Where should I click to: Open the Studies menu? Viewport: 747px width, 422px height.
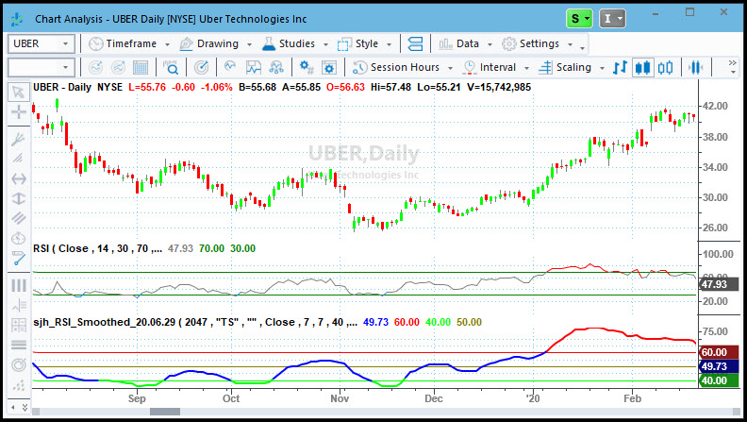[x=295, y=43]
